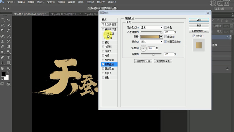234x132 pixels.
Task: Check the 仿色 dither checkbox
Action: (x=166, y=27)
